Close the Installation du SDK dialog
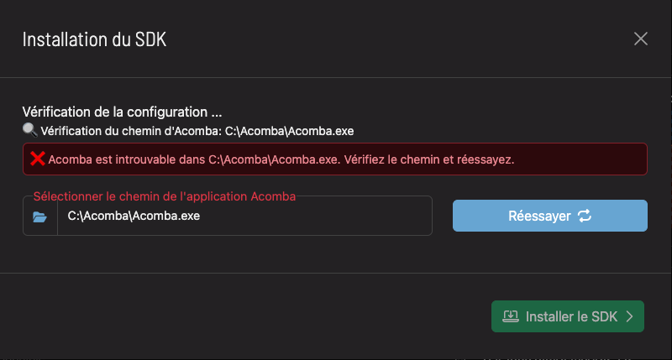 (641, 39)
